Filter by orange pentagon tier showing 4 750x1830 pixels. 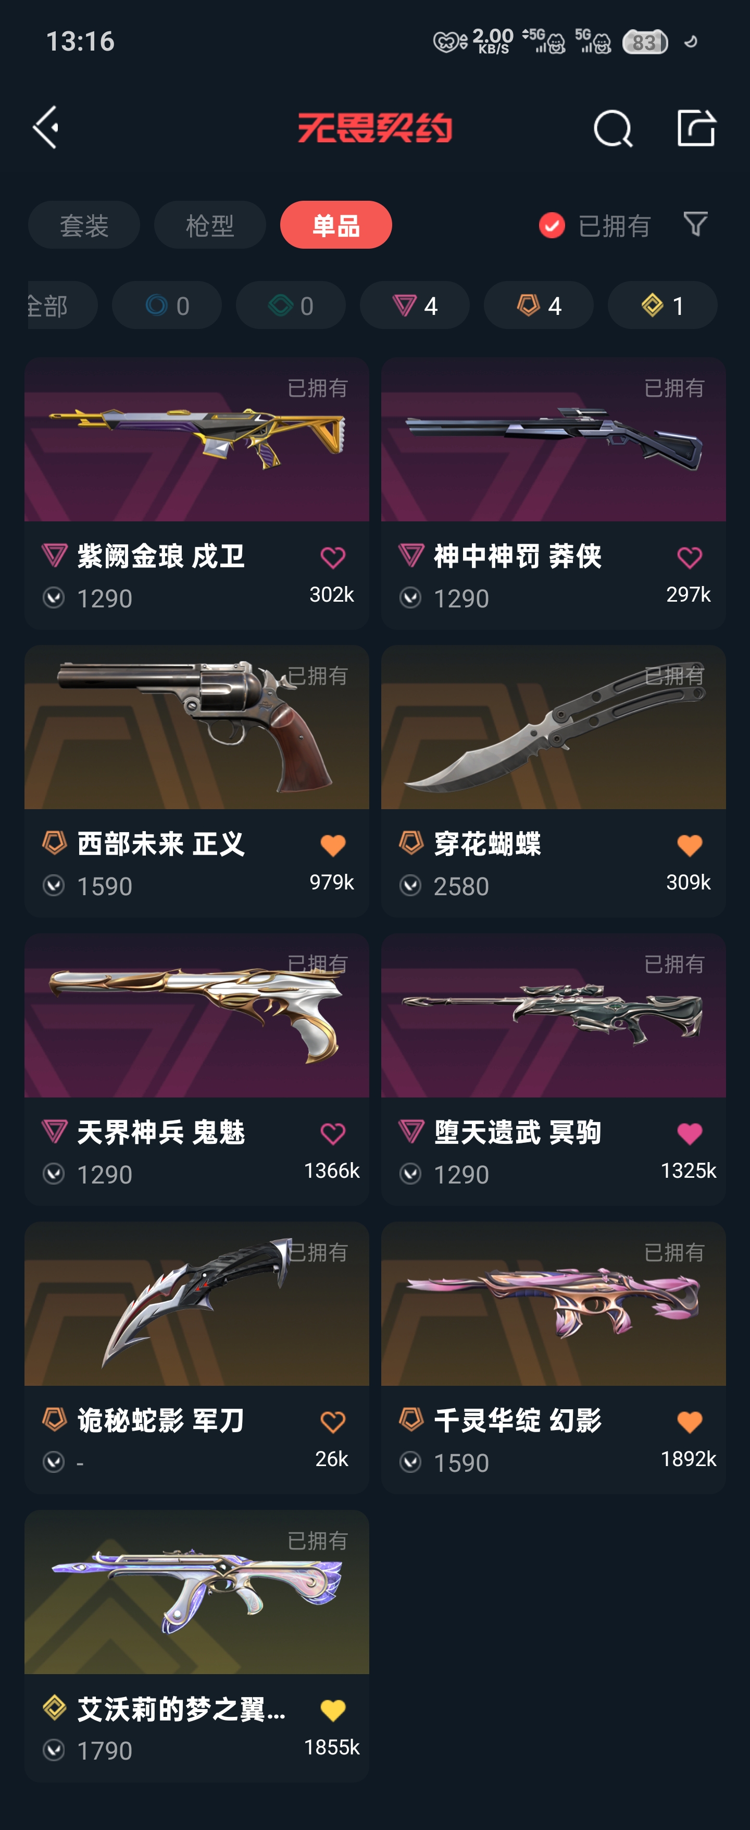click(x=539, y=306)
